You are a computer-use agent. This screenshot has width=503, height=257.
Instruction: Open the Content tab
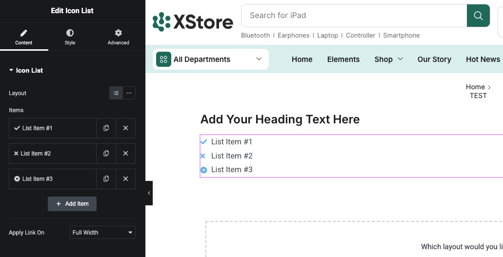[x=24, y=37]
